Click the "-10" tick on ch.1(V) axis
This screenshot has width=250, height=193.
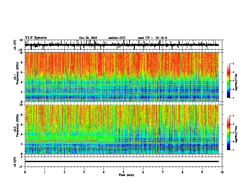20,50
